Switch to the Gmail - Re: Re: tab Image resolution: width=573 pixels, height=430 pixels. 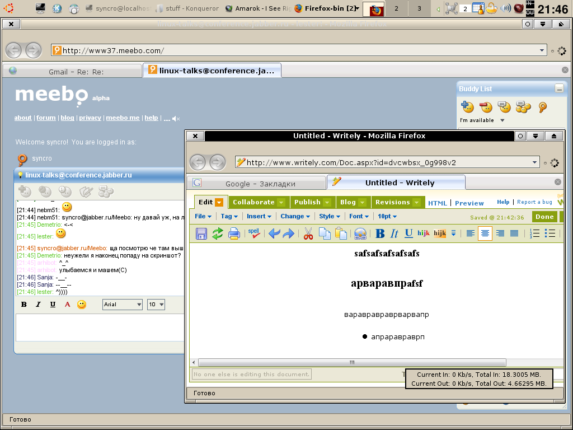(72, 71)
